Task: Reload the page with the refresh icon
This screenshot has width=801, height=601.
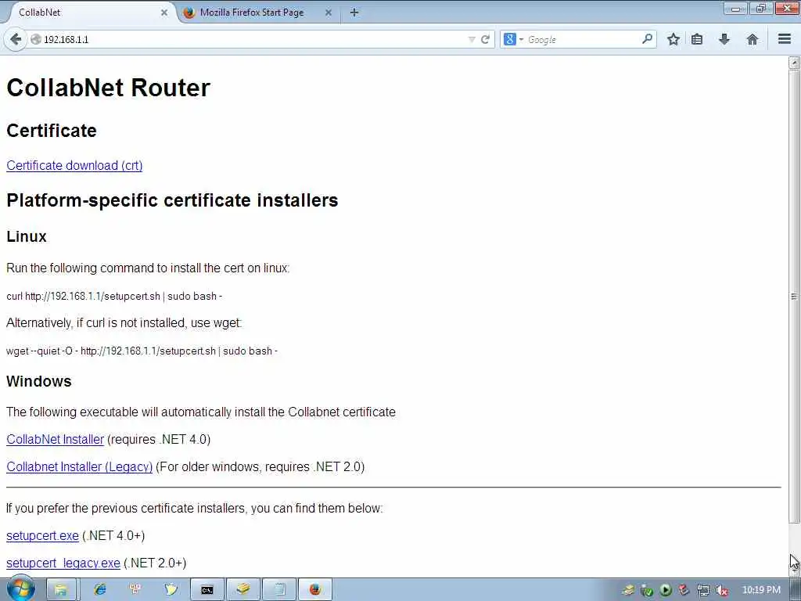Action: pos(485,39)
